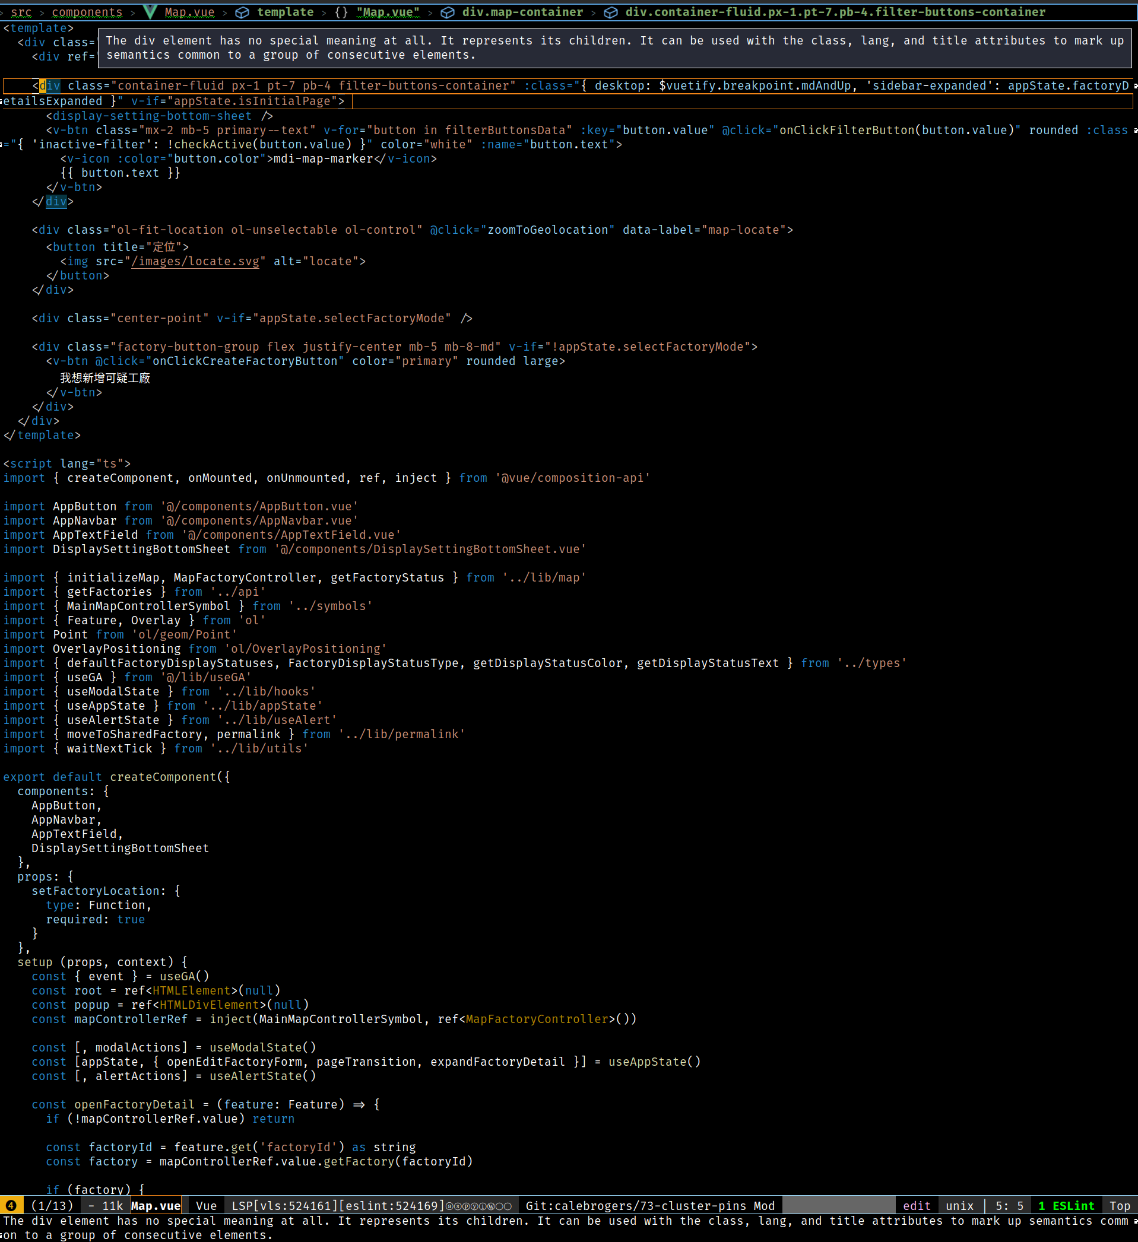Click the 'ol/geom/Point' import string
This screenshot has width=1138, height=1242.
tap(184, 634)
